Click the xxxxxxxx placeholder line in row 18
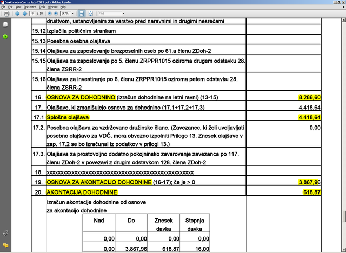 point(120,172)
